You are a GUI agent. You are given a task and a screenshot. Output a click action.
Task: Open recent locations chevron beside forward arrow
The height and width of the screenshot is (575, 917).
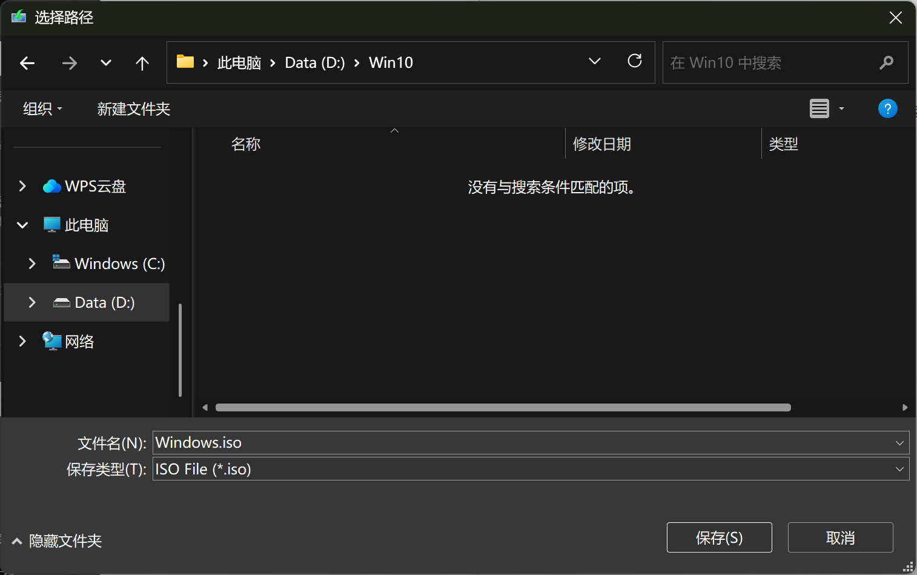[106, 63]
